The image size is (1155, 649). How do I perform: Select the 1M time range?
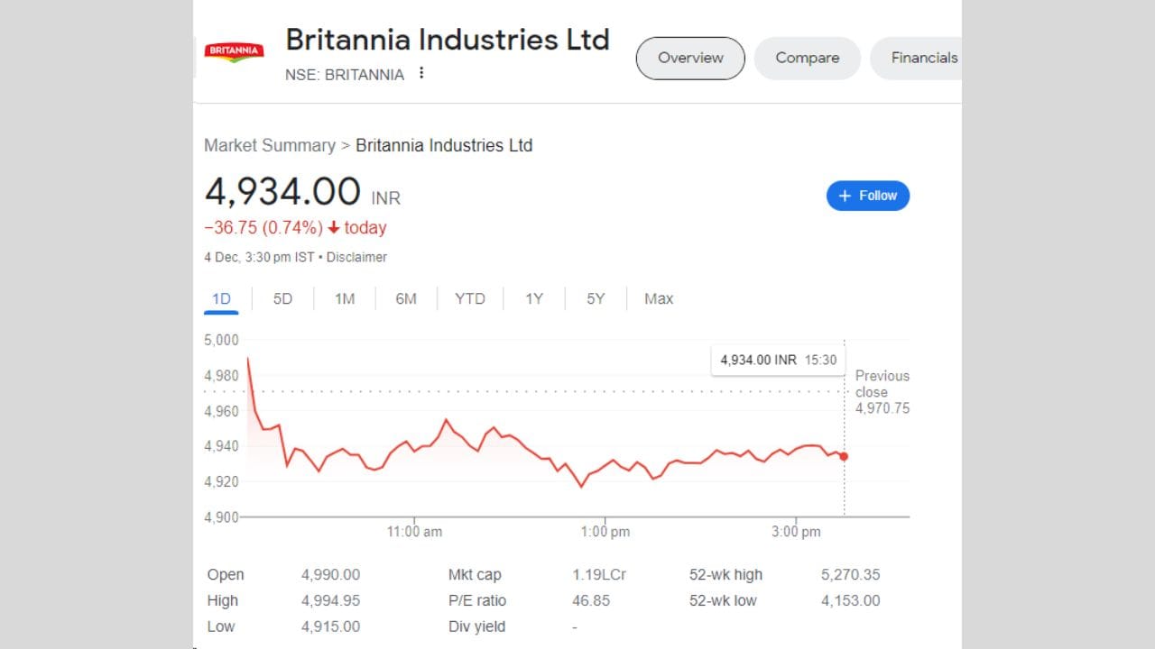coord(344,298)
